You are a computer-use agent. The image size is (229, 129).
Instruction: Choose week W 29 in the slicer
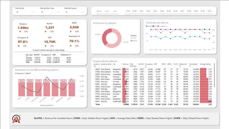tap(196, 11)
